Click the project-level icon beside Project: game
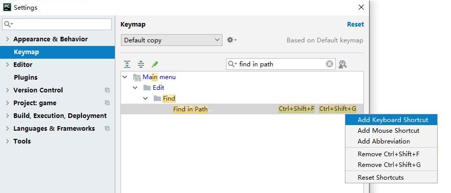The height and width of the screenshot is (193, 451). tap(107, 103)
